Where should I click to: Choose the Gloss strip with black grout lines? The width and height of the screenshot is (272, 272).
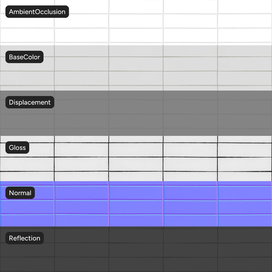(136, 158)
